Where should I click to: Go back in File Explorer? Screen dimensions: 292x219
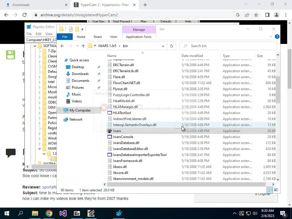pyautogui.click(x=62, y=46)
